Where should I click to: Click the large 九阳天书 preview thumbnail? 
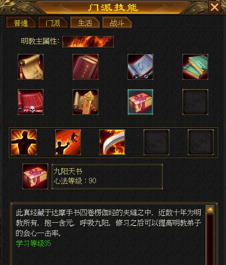[x=35, y=176]
